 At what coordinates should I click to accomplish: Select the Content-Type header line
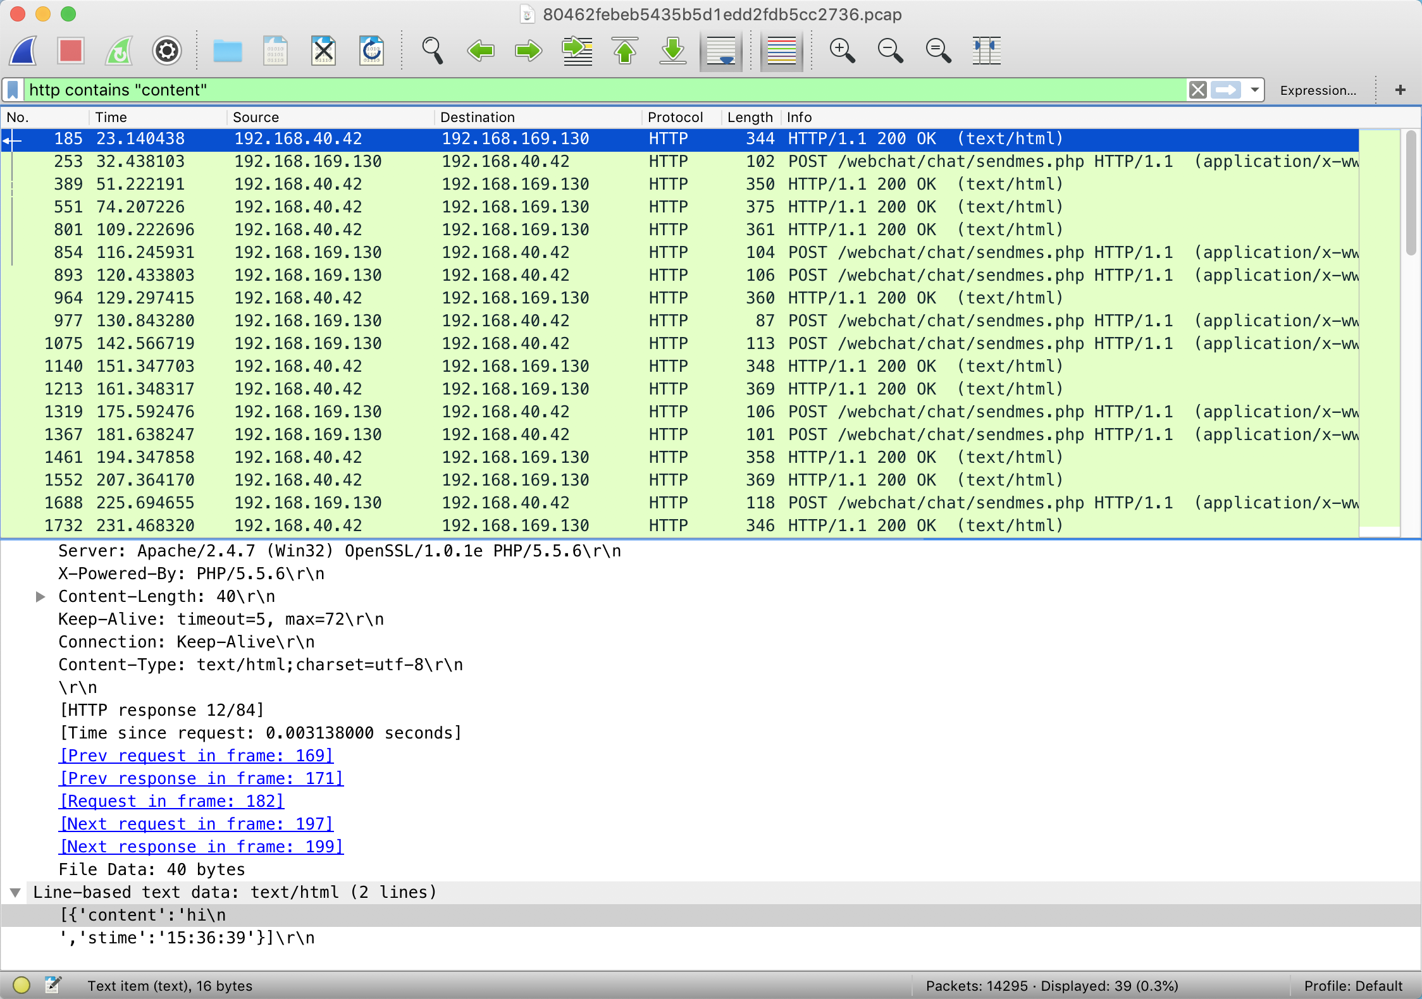[711, 665]
